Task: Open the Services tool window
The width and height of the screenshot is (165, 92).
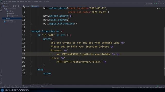Action: tap(44, 86)
